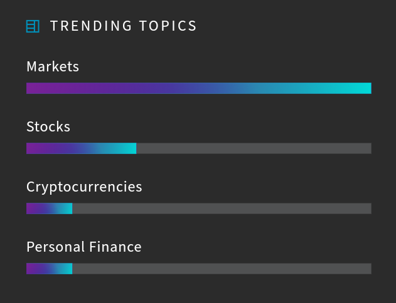Viewport: 396px width, 303px height.
Task: Click the filled gradient portion of Stocks bar
Action: pyautogui.click(x=82, y=148)
